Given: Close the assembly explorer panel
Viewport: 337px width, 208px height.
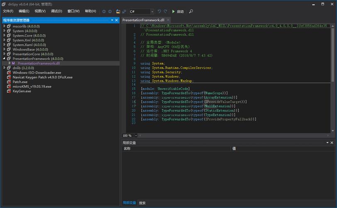Looking at the screenshot, I should 117,20.
